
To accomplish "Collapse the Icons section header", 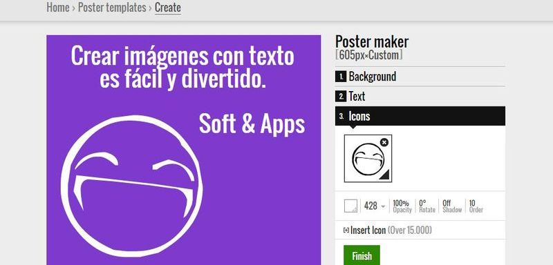I will point(420,116).
